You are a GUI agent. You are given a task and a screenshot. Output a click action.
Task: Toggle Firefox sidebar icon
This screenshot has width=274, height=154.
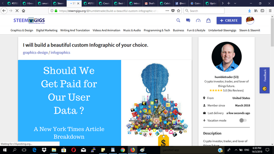click(x=262, y=11)
